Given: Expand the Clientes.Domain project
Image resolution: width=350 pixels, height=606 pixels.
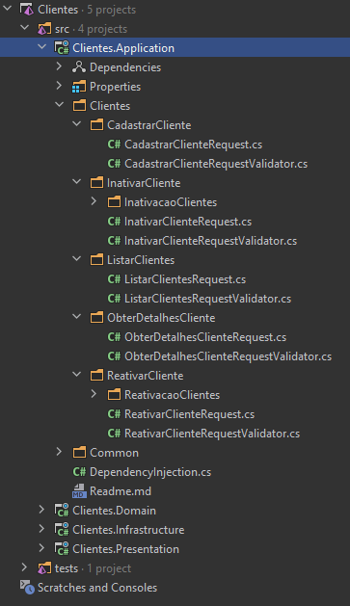Looking at the screenshot, I should 41,510.
